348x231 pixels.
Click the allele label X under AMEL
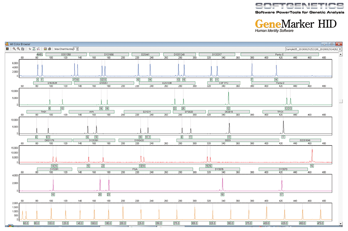pos(37,80)
